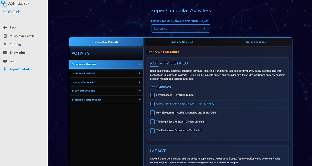Screen dimensions: 312x166
Task: Click the orange Economics literature heading
Action: pos(163,52)
